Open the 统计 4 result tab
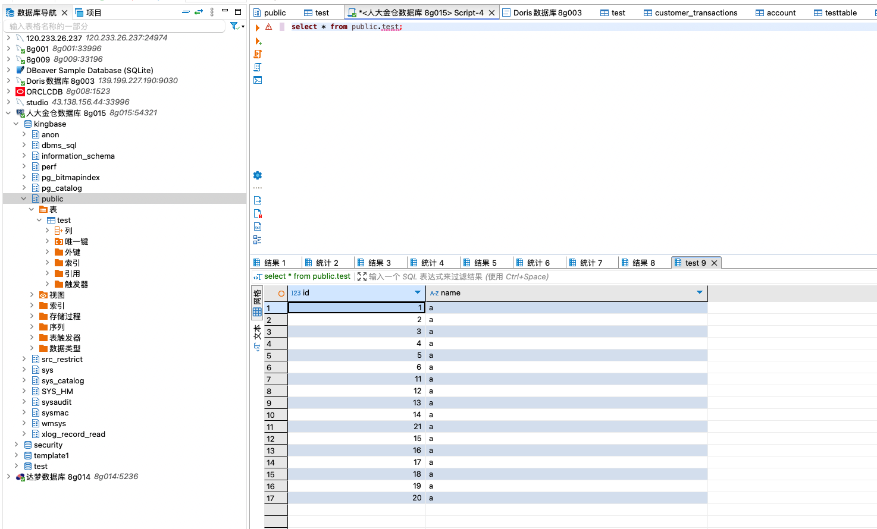 pyautogui.click(x=427, y=263)
